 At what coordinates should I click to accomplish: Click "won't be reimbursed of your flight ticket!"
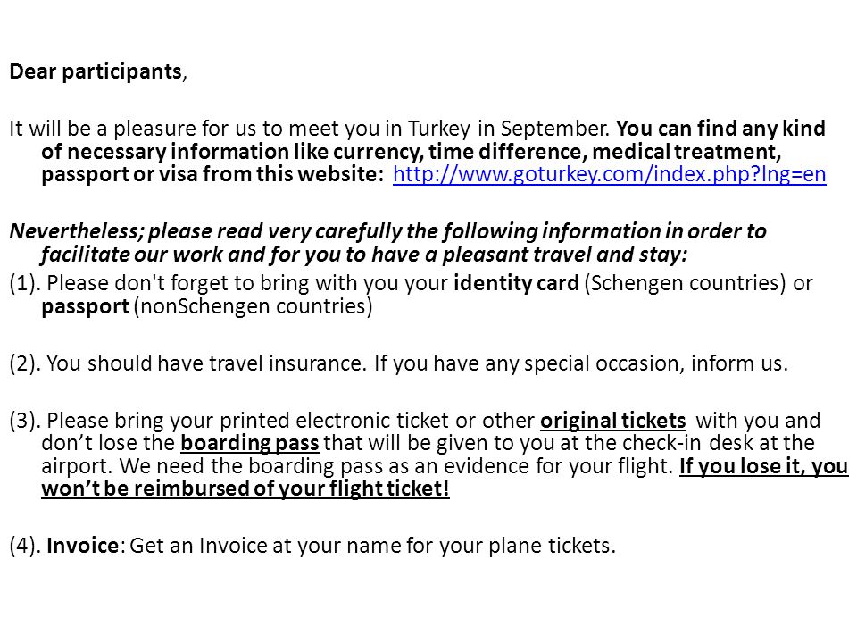pyautogui.click(x=245, y=489)
